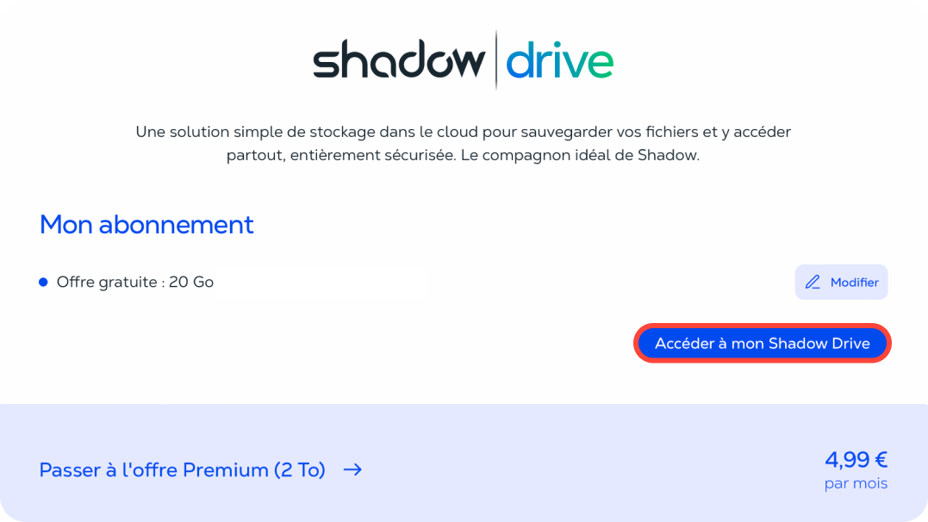This screenshot has width=928, height=522.
Task: Click the 4,99 € price
Action: point(856,459)
